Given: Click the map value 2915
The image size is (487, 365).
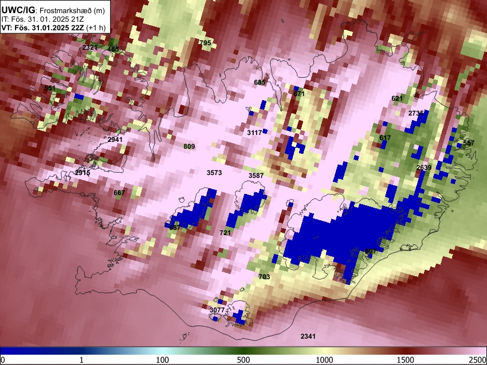Looking at the screenshot, I should (83, 173).
